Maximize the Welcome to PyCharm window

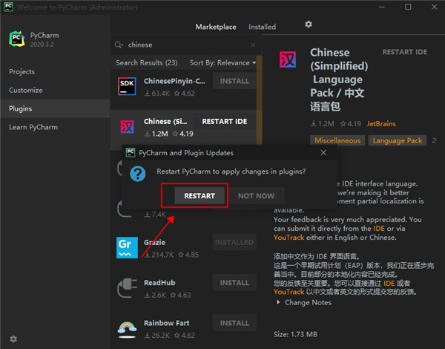click(408, 7)
